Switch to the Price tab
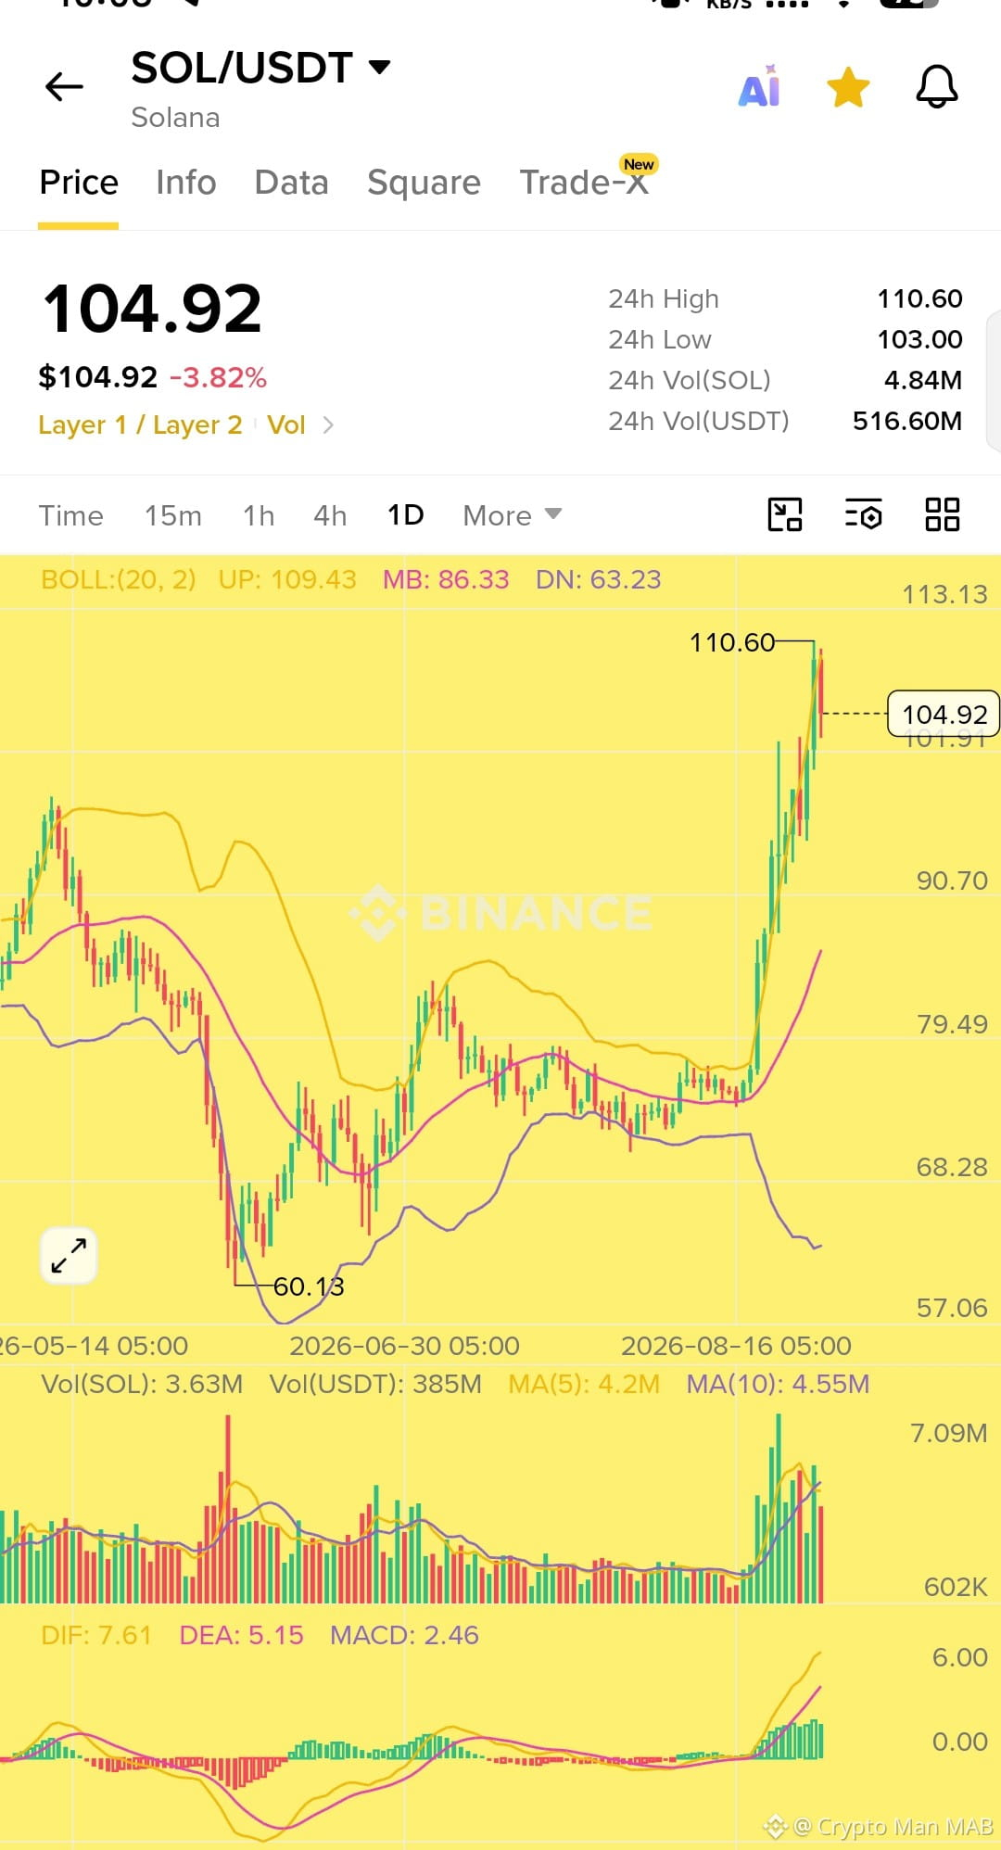This screenshot has height=1850, width=1001. [79, 183]
